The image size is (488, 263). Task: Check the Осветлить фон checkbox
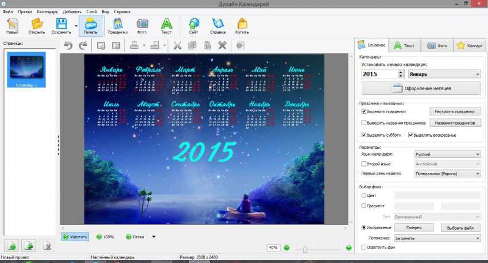(x=364, y=247)
